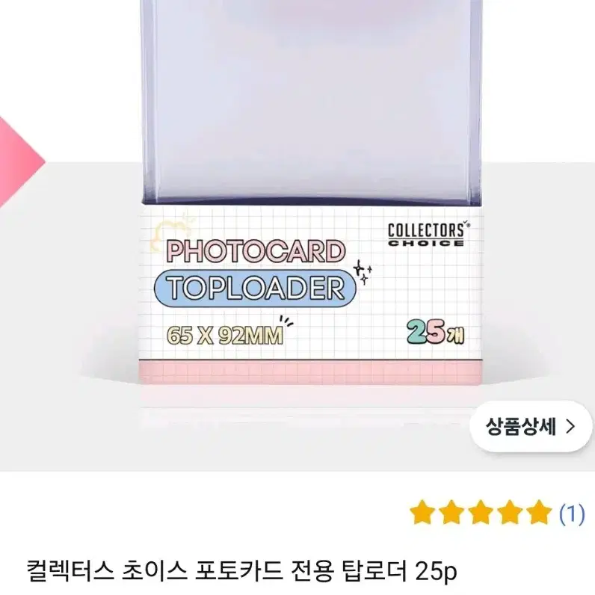
Task: Click the second gold rating star
Action: tap(451, 512)
